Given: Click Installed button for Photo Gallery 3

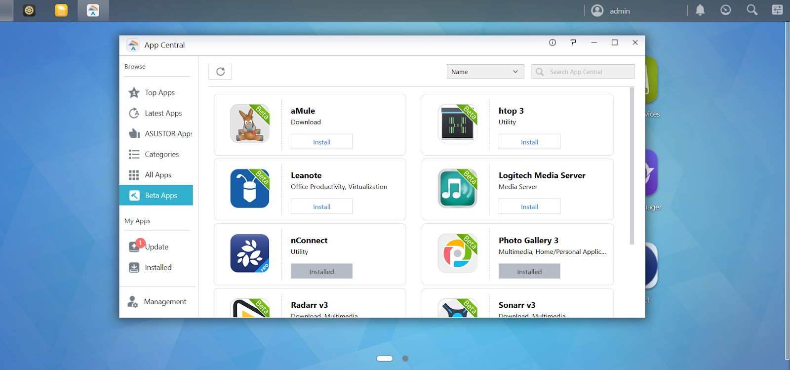Looking at the screenshot, I should (x=529, y=271).
